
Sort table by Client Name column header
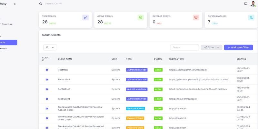coord(65,59)
